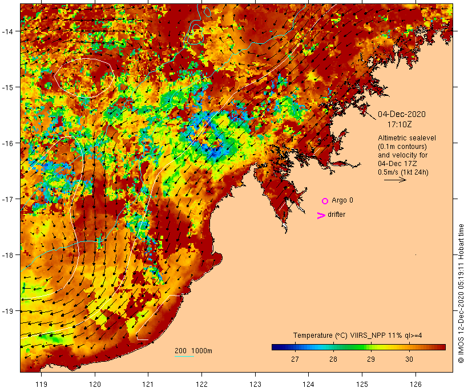Click the longitude axis label '119'
This screenshot has width=468, height=388.
(41, 384)
